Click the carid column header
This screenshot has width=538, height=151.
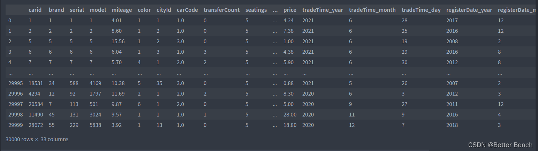point(35,10)
